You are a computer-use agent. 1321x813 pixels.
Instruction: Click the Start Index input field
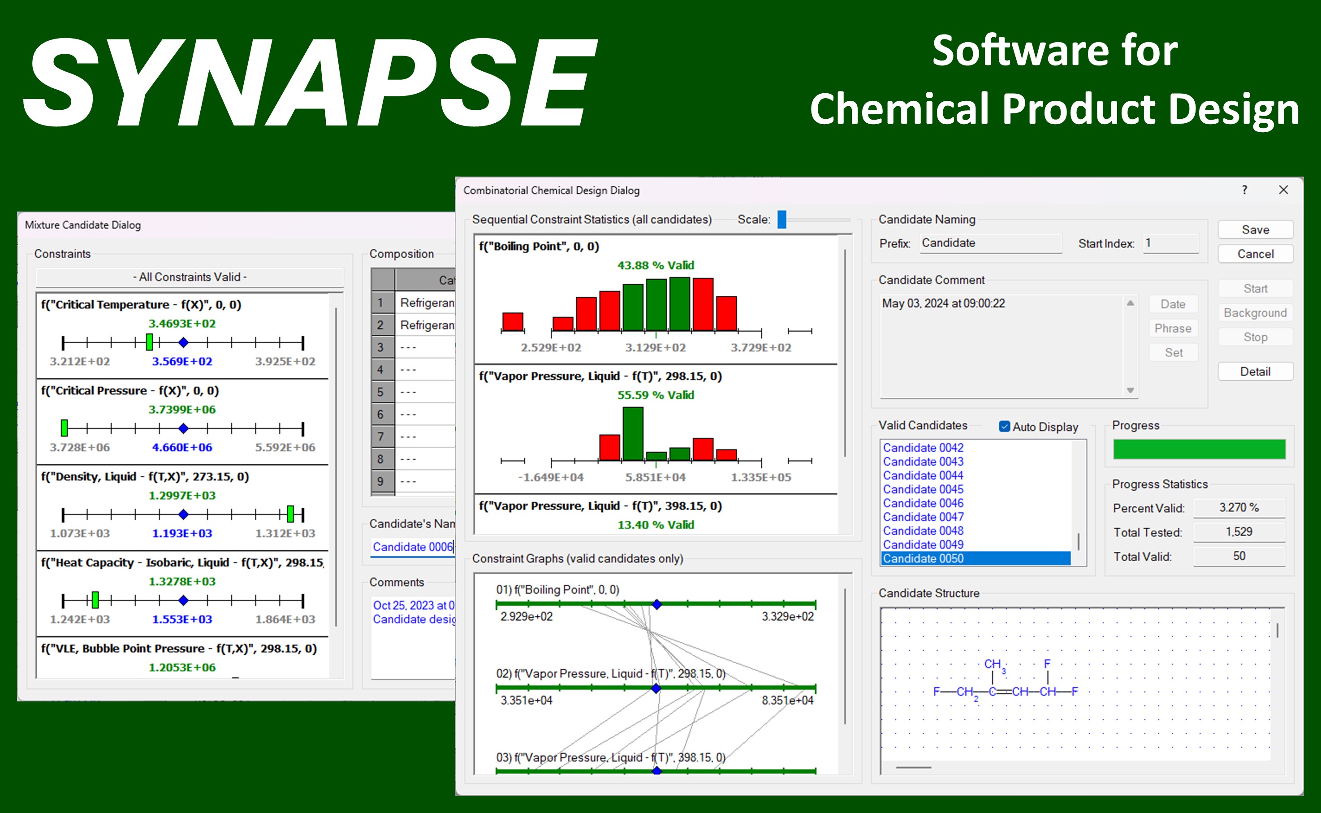1170,243
